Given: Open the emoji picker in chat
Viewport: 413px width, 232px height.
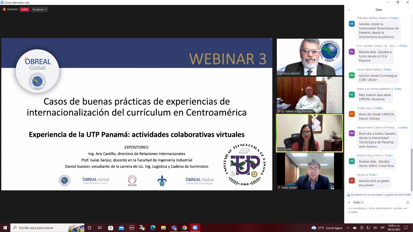Looking at the screenshot, I should 408,202.
